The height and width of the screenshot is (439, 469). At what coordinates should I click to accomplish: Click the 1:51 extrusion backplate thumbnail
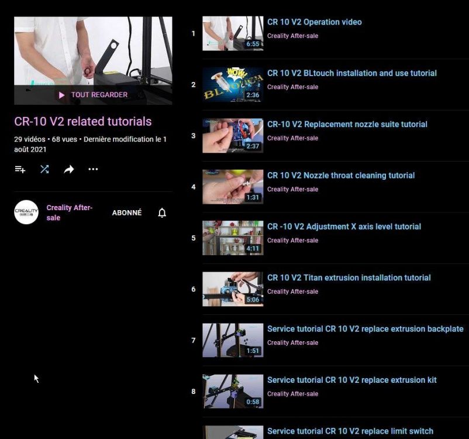pos(233,340)
